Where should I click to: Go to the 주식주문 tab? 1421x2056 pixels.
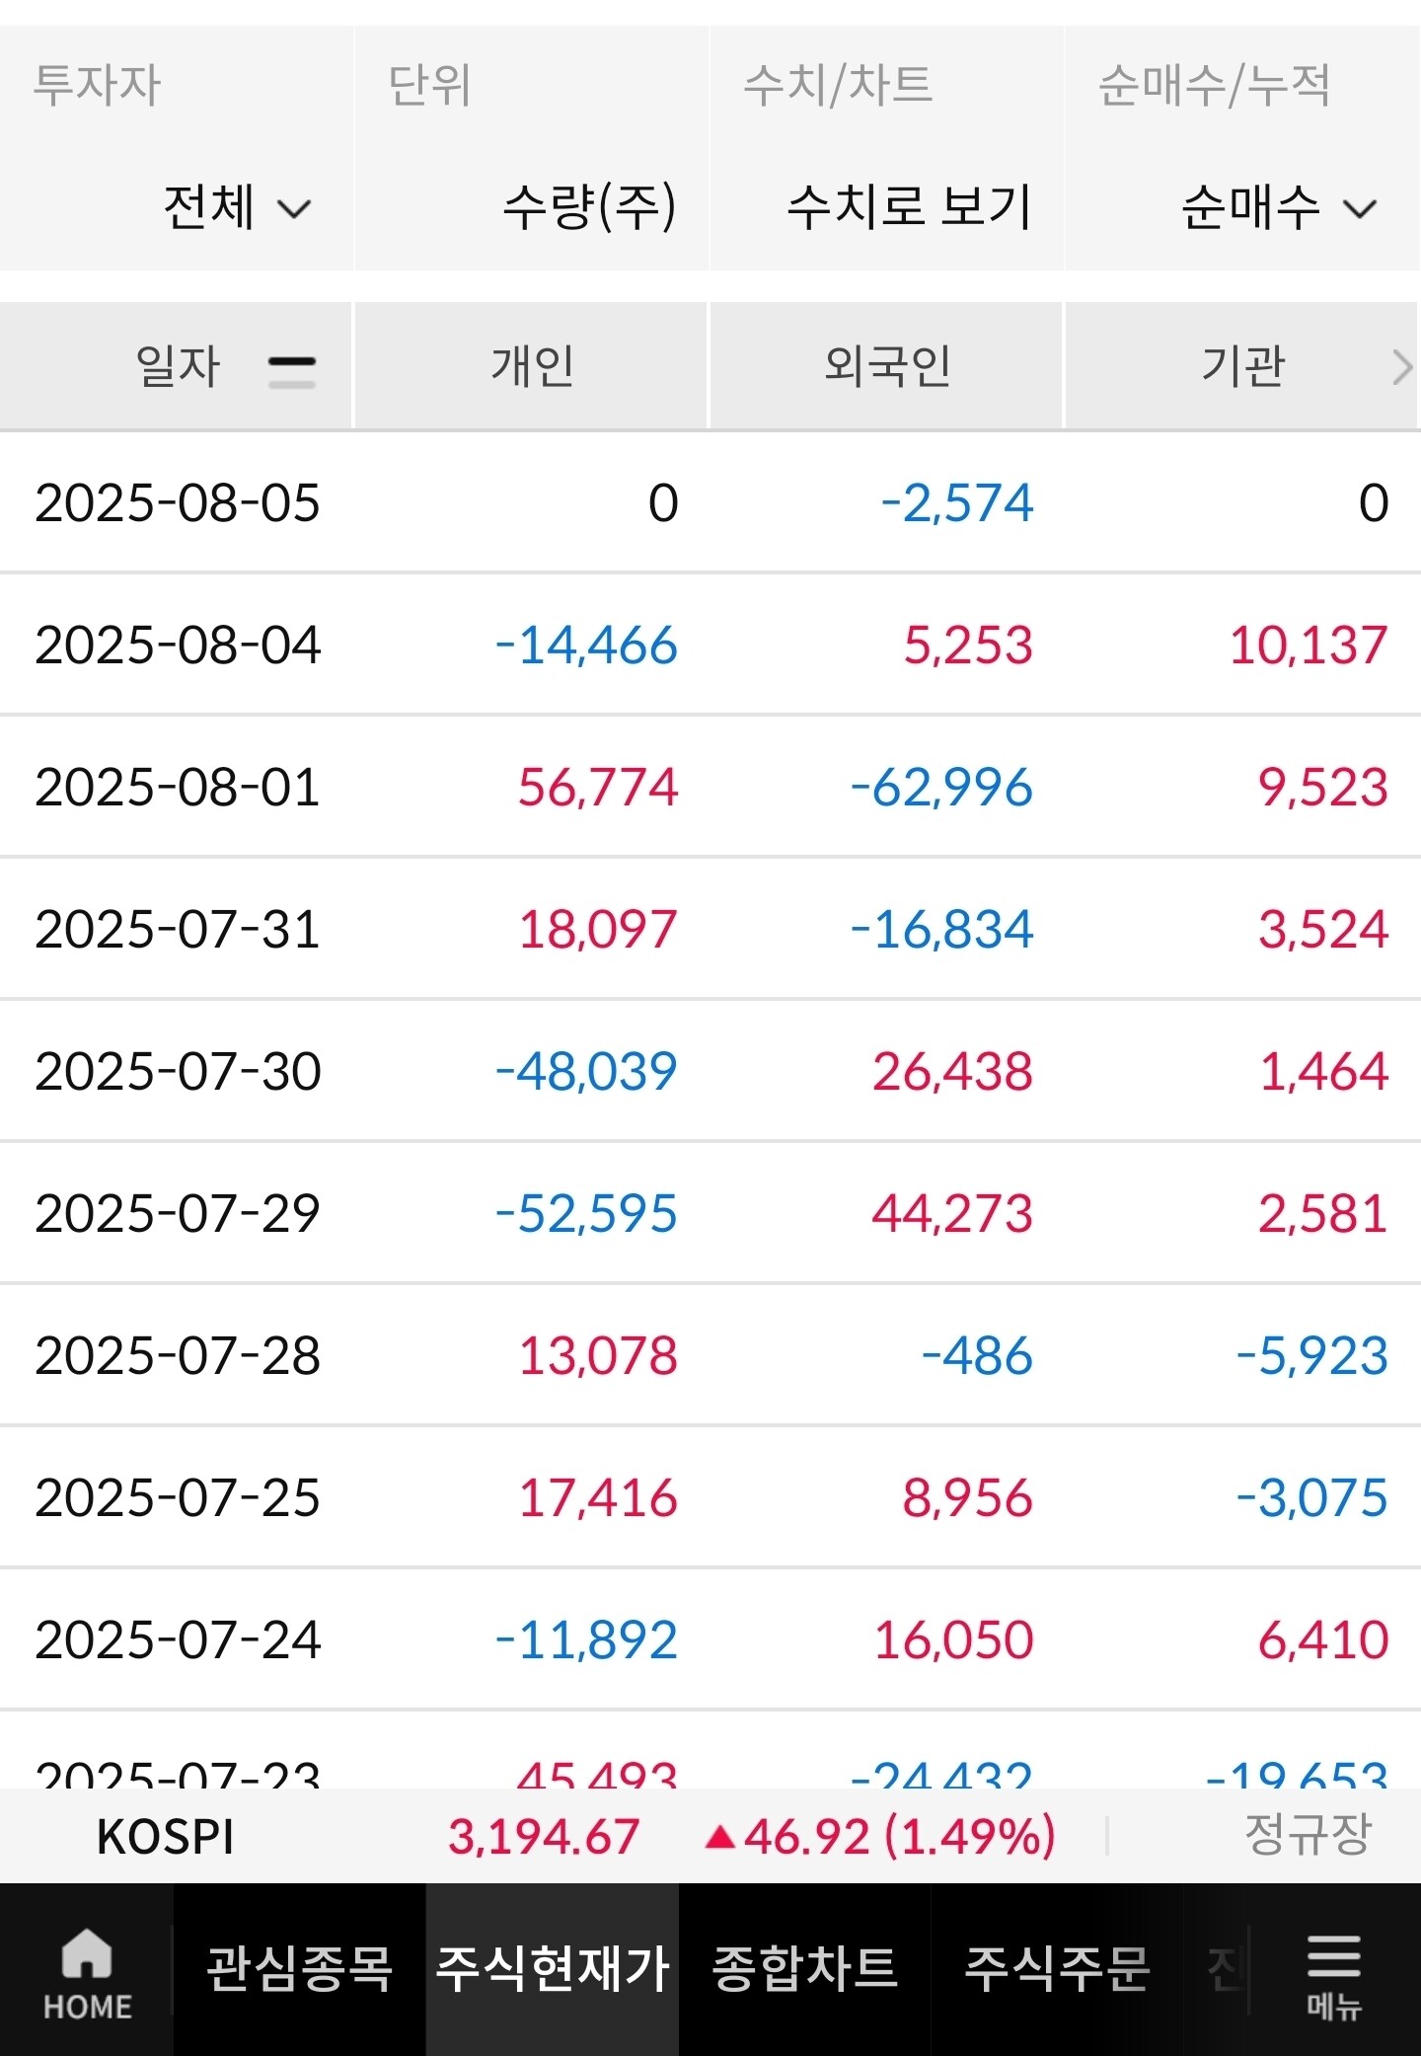pyautogui.click(x=1057, y=1969)
